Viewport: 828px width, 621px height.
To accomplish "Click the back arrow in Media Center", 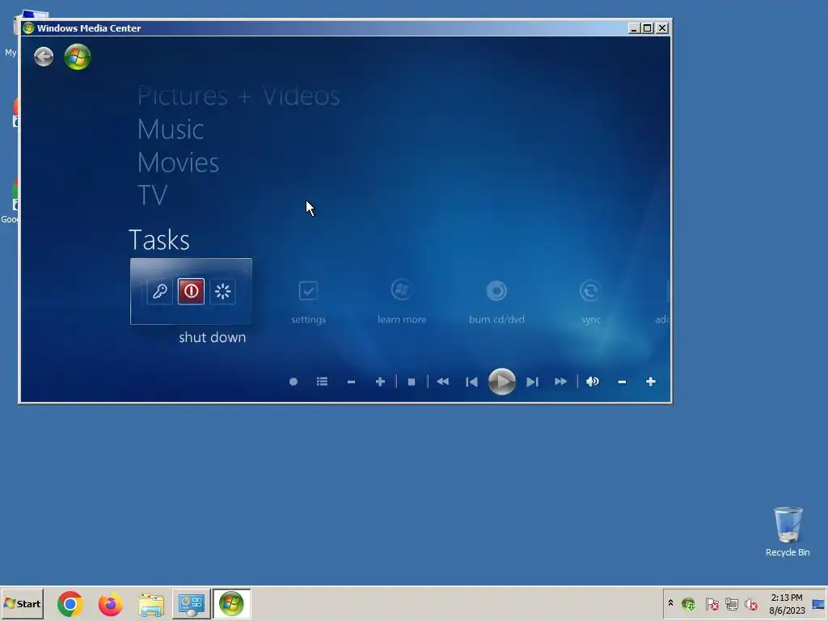I will point(44,57).
